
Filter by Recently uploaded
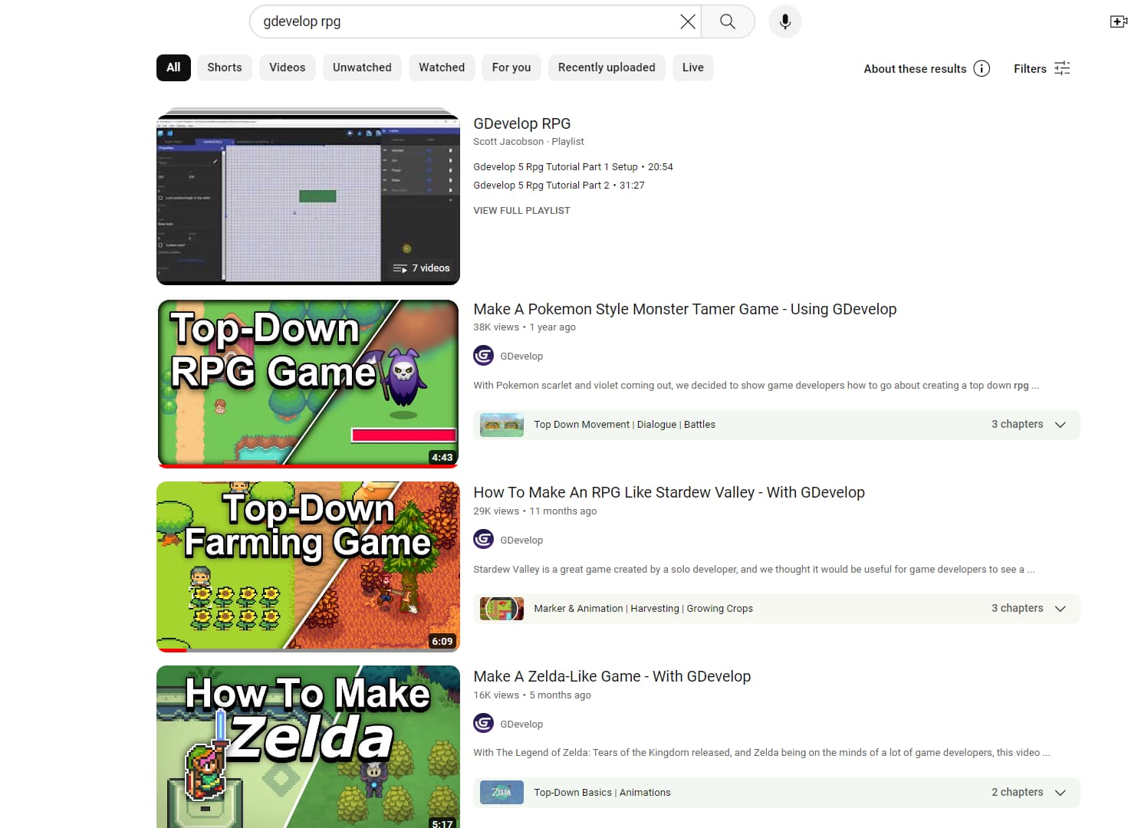607,67
